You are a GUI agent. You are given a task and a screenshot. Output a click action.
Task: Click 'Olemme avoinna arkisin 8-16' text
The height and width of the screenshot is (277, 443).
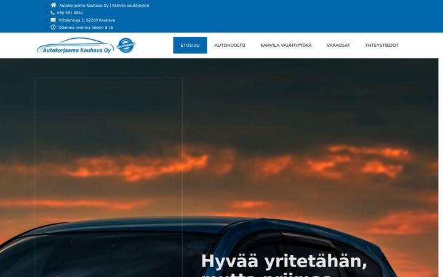coord(86,28)
